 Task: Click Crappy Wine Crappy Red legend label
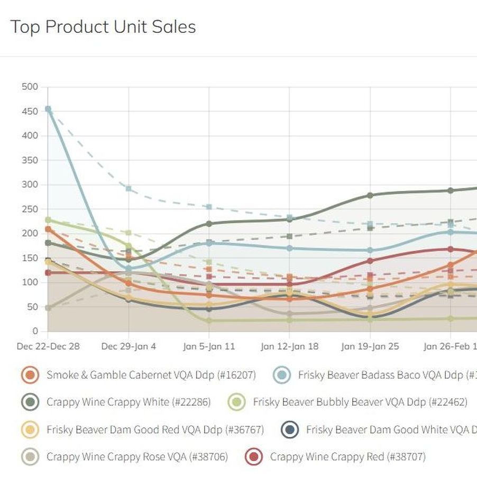coord(347,456)
